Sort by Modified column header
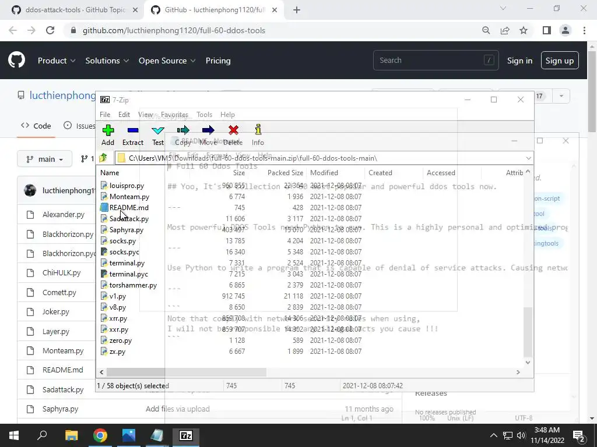This screenshot has width=597, height=447. coord(324,172)
